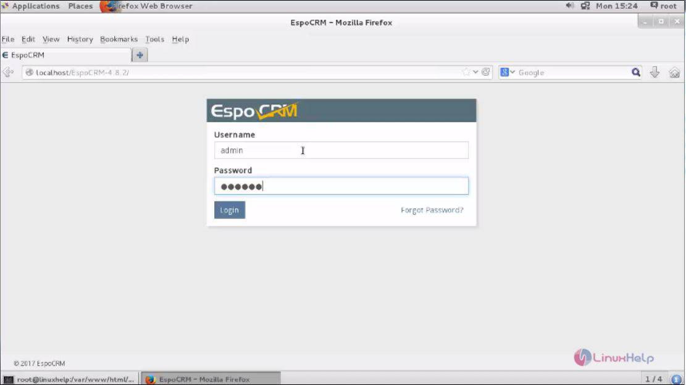
Task: Open the root user menu
Action: [663, 6]
